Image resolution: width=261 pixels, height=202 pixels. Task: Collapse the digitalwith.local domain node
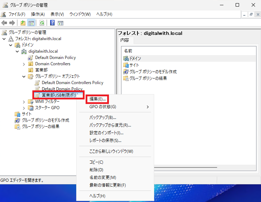tap(17, 51)
